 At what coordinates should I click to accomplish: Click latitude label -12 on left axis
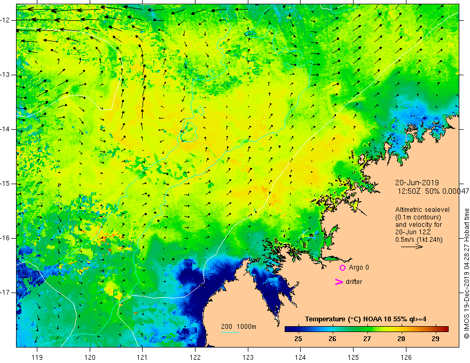[5, 20]
